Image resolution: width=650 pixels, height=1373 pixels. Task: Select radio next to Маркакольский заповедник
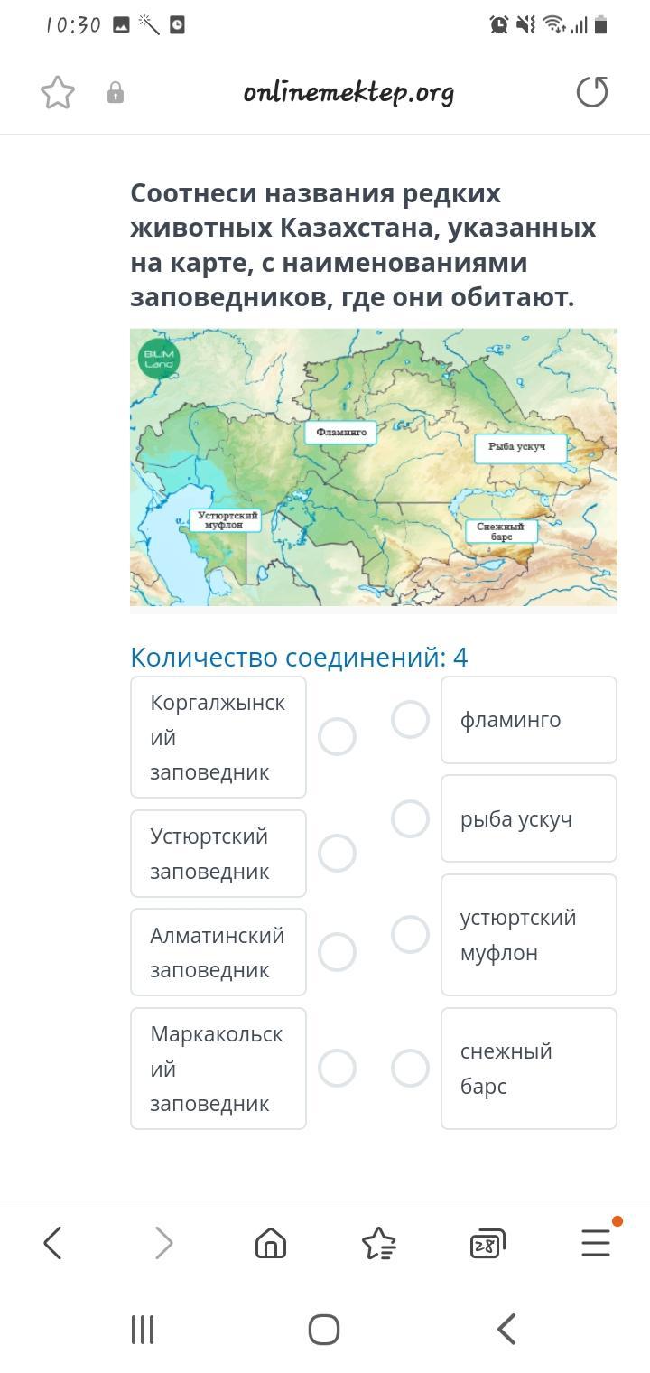(337, 1069)
